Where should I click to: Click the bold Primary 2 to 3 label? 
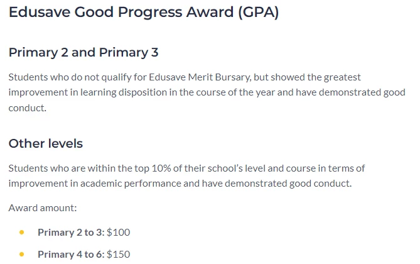coord(71,233)
